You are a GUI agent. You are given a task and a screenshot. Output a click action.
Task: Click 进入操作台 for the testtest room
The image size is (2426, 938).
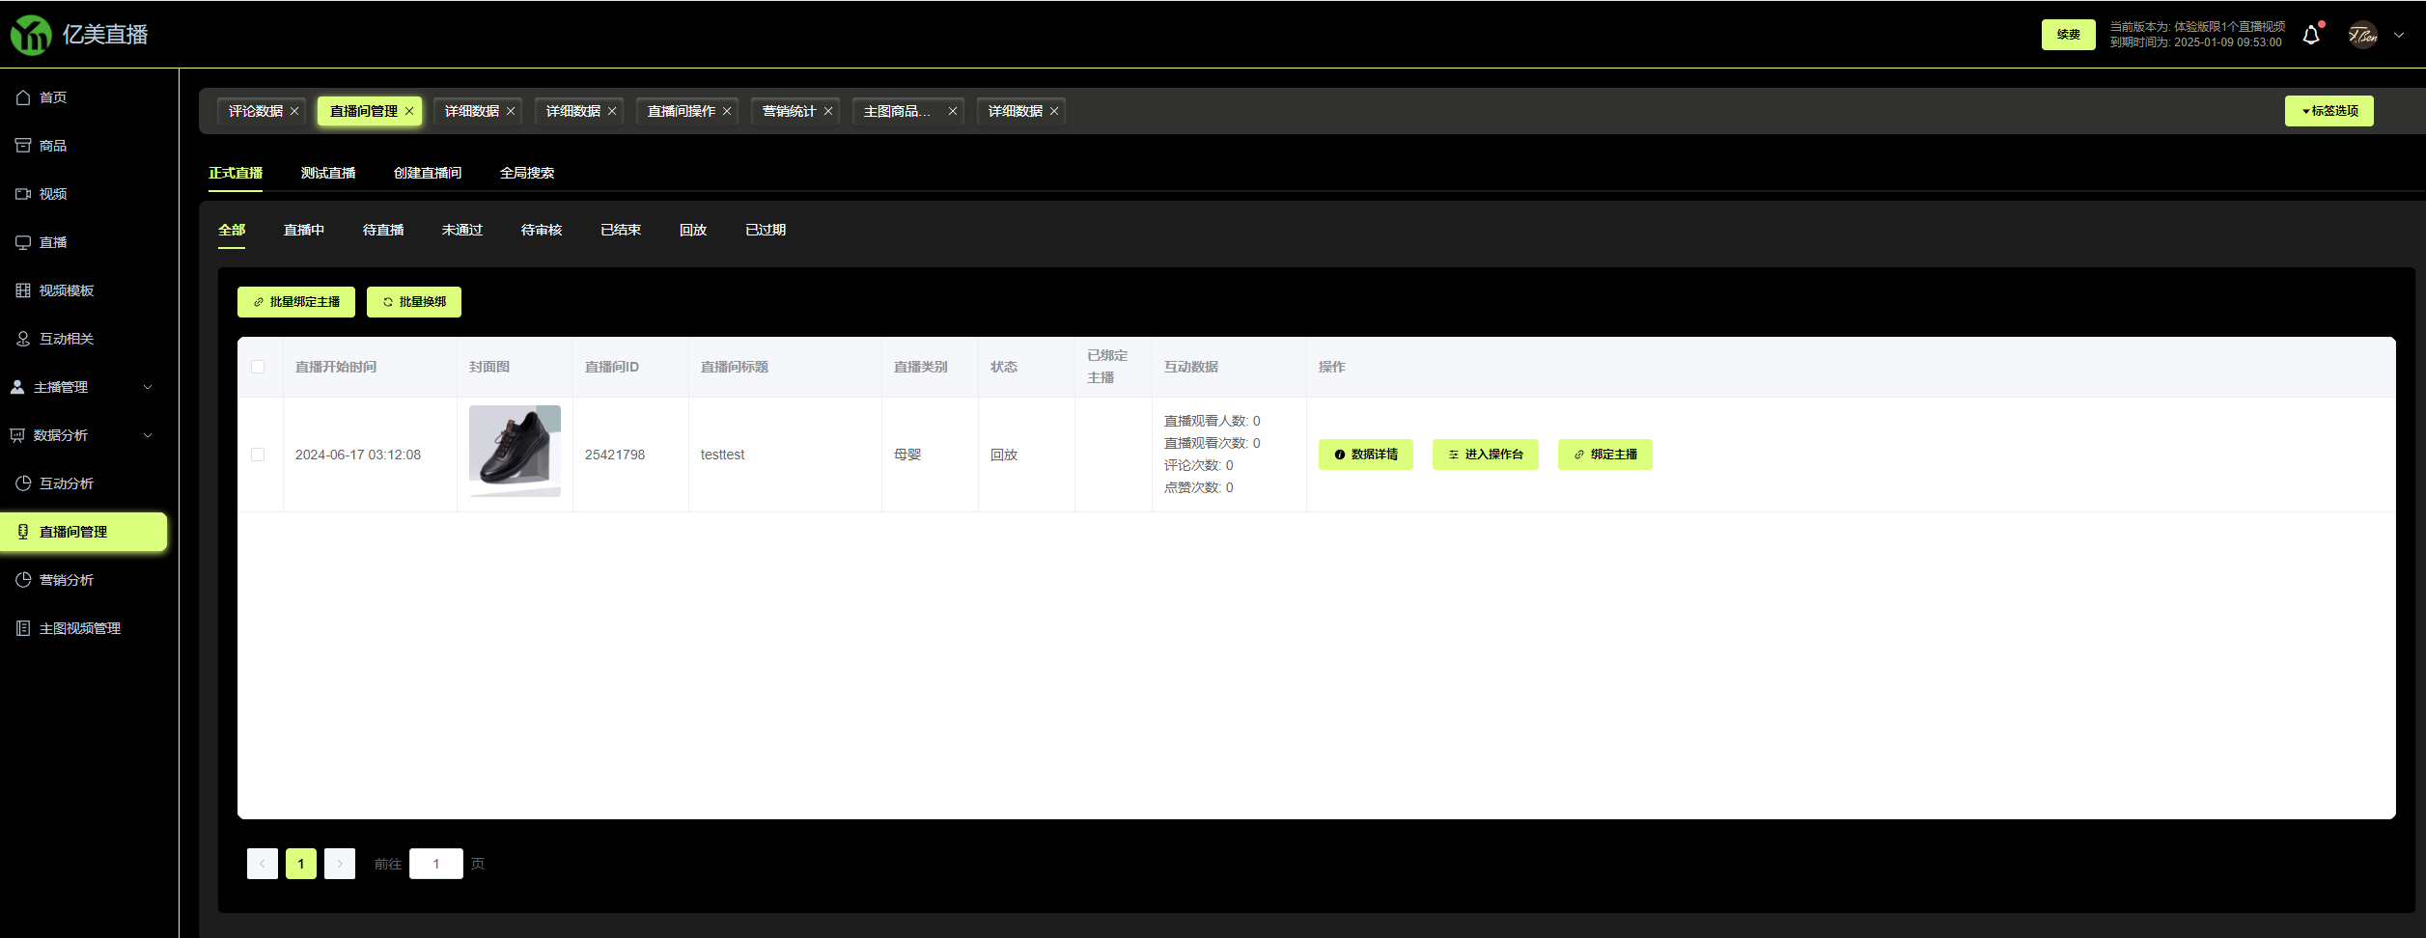point(1485,455)
